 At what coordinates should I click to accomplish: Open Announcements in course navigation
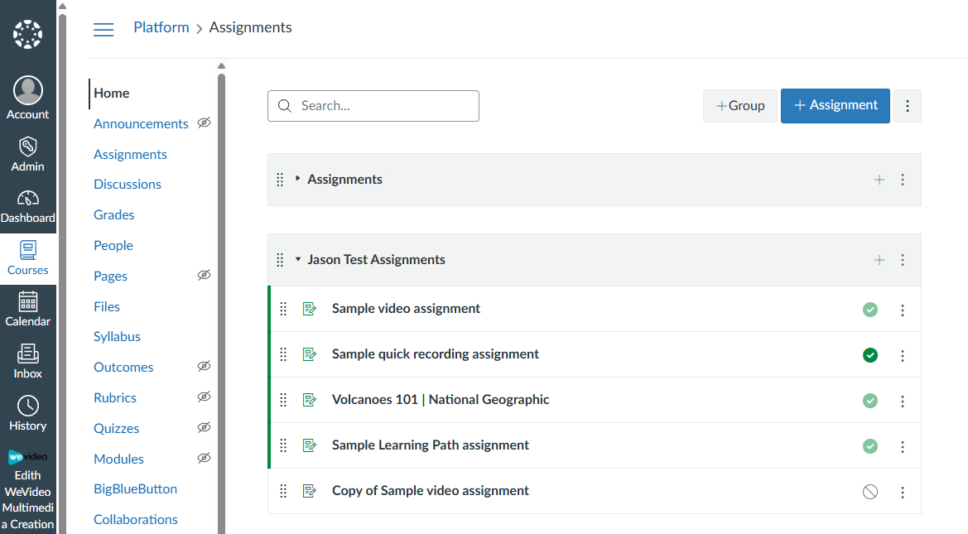pyautogui.click(x=141, y=124)
